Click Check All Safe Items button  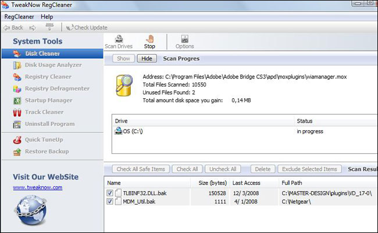(x=141, y=169)
